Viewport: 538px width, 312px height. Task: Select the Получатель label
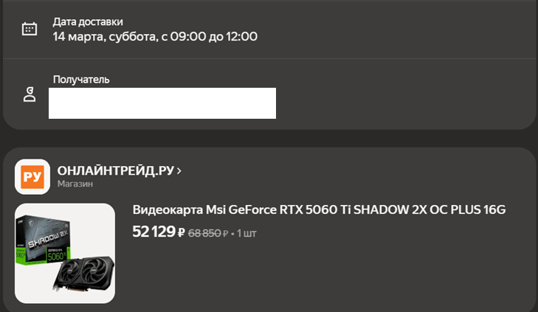[81, 80]
